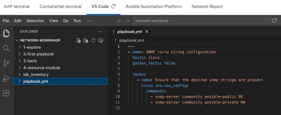This screenshot has width=281, height=115.
Task: Switch to the Network Report tab
Action: pyautogui.click(x=207, y=7)
